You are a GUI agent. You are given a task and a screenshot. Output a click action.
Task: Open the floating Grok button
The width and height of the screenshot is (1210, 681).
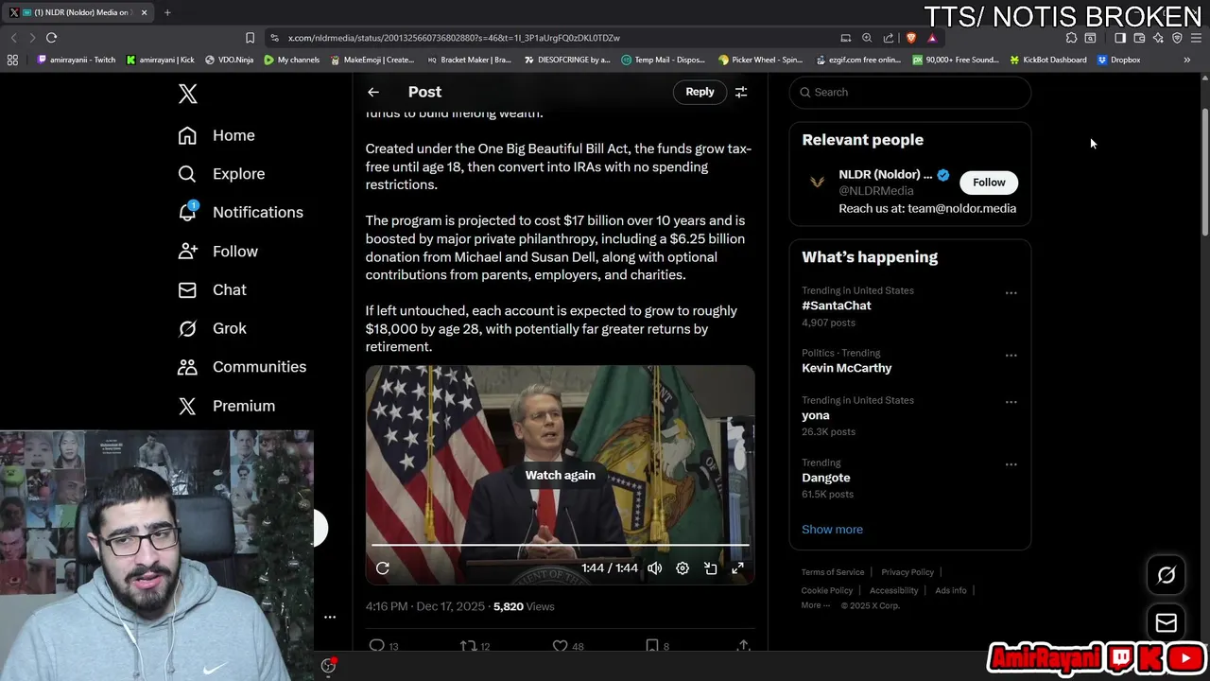[1167, 575]
